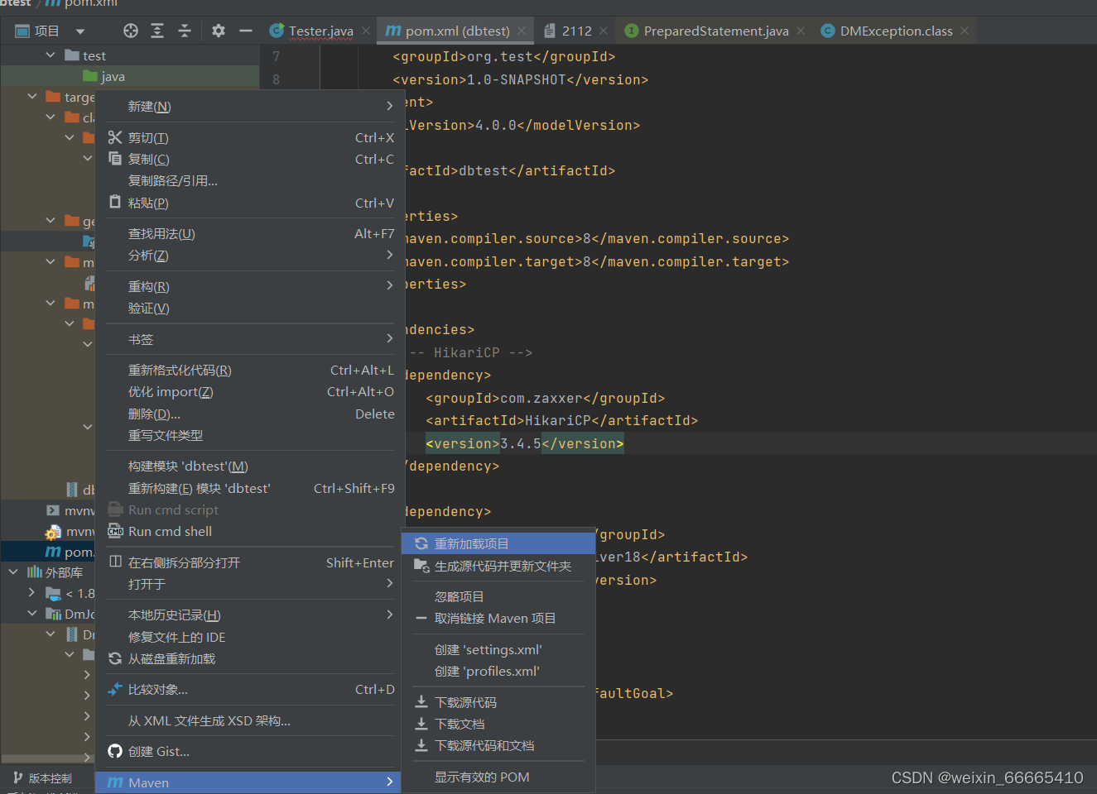1097x794 pixels.
Task: Click Run cmd shell icon
Action: tap(115, 531)
